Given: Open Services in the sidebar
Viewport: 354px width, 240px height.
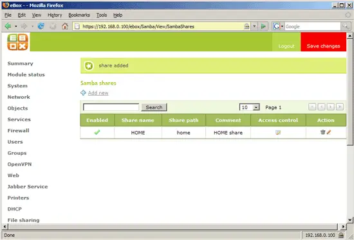Looking at the screenshot, I should pyautogui.click(x=19, y=119).
